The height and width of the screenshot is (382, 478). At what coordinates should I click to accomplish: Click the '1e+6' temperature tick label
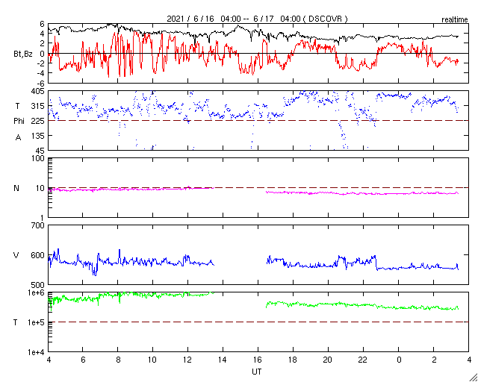[x=37, y=292]
